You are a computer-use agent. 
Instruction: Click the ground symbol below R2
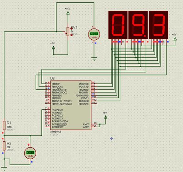[x=4, y=169]
